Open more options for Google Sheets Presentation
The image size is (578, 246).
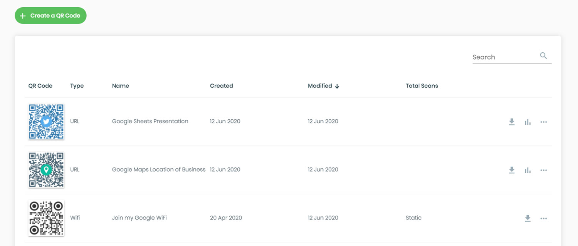click(544, 122)
